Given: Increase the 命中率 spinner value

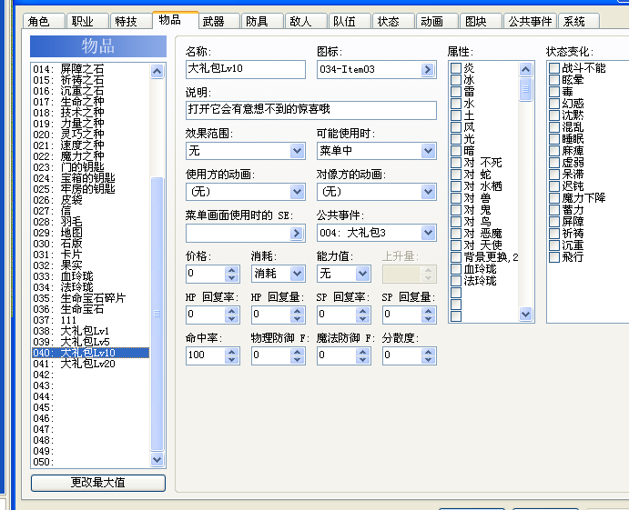Looking at the screenshot, I should tap(231, 352).
